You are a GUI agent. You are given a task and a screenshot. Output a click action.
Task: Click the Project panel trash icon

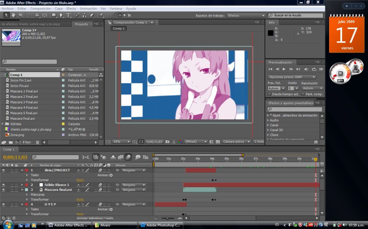tap(37, 142)
